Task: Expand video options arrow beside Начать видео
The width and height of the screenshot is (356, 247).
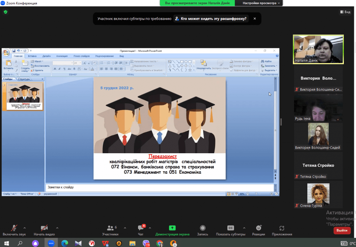Action: click(57, 228)
